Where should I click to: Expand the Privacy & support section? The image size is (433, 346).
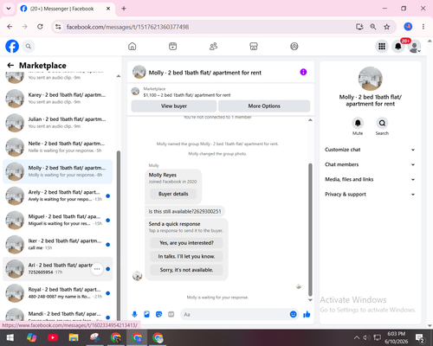pos(370,195)
